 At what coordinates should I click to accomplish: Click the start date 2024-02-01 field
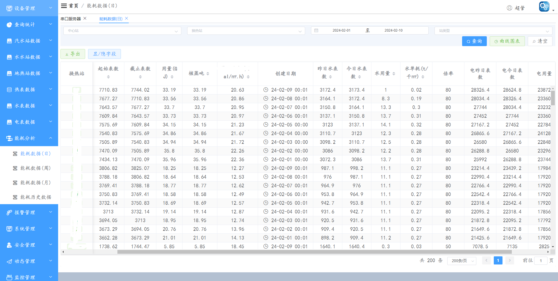tap(341, 30)
